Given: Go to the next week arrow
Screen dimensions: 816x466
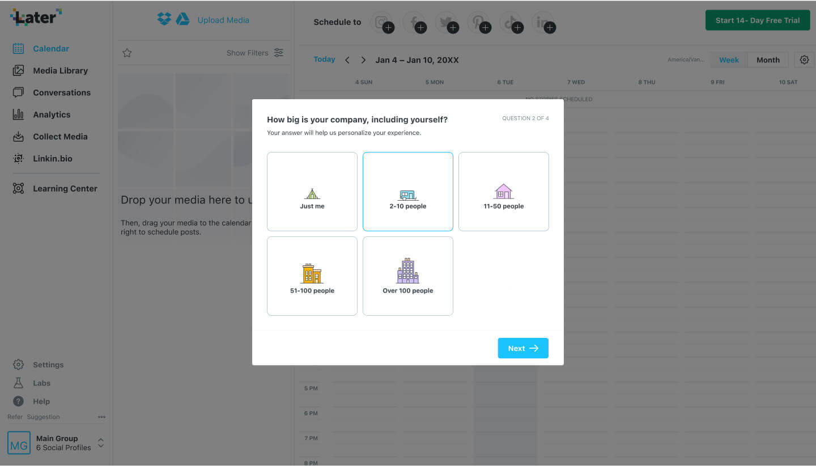Looking at the screenshot, I should tap(363, 60).
